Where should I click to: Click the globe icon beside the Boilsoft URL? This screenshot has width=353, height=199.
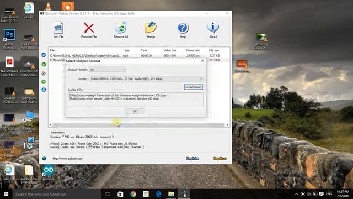pos(44,159)
